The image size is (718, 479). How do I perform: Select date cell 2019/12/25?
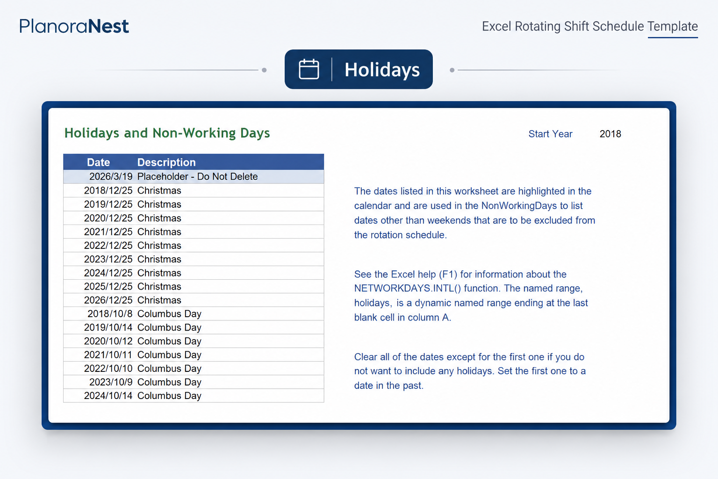[108, 204]
